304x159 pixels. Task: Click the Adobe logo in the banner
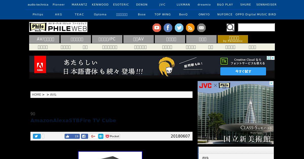(40, 64)
